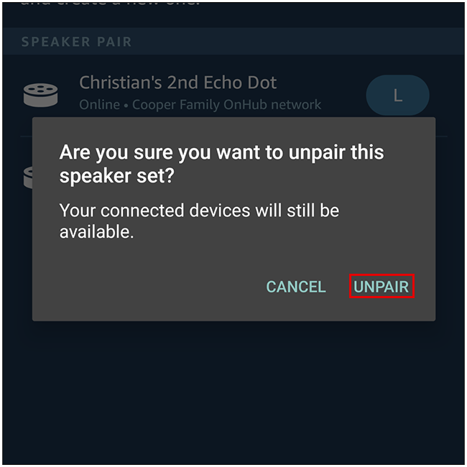Tap the 'Are you sure' dialog heading
This screenshot has width=467, height=467.
(221, 152)
